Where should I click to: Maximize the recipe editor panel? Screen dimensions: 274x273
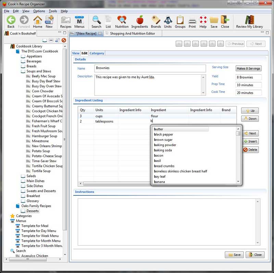pyautogui.click(x=267, y=32)
